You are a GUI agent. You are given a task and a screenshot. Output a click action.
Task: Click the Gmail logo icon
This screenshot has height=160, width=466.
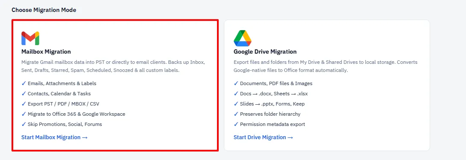pos(30,38)
